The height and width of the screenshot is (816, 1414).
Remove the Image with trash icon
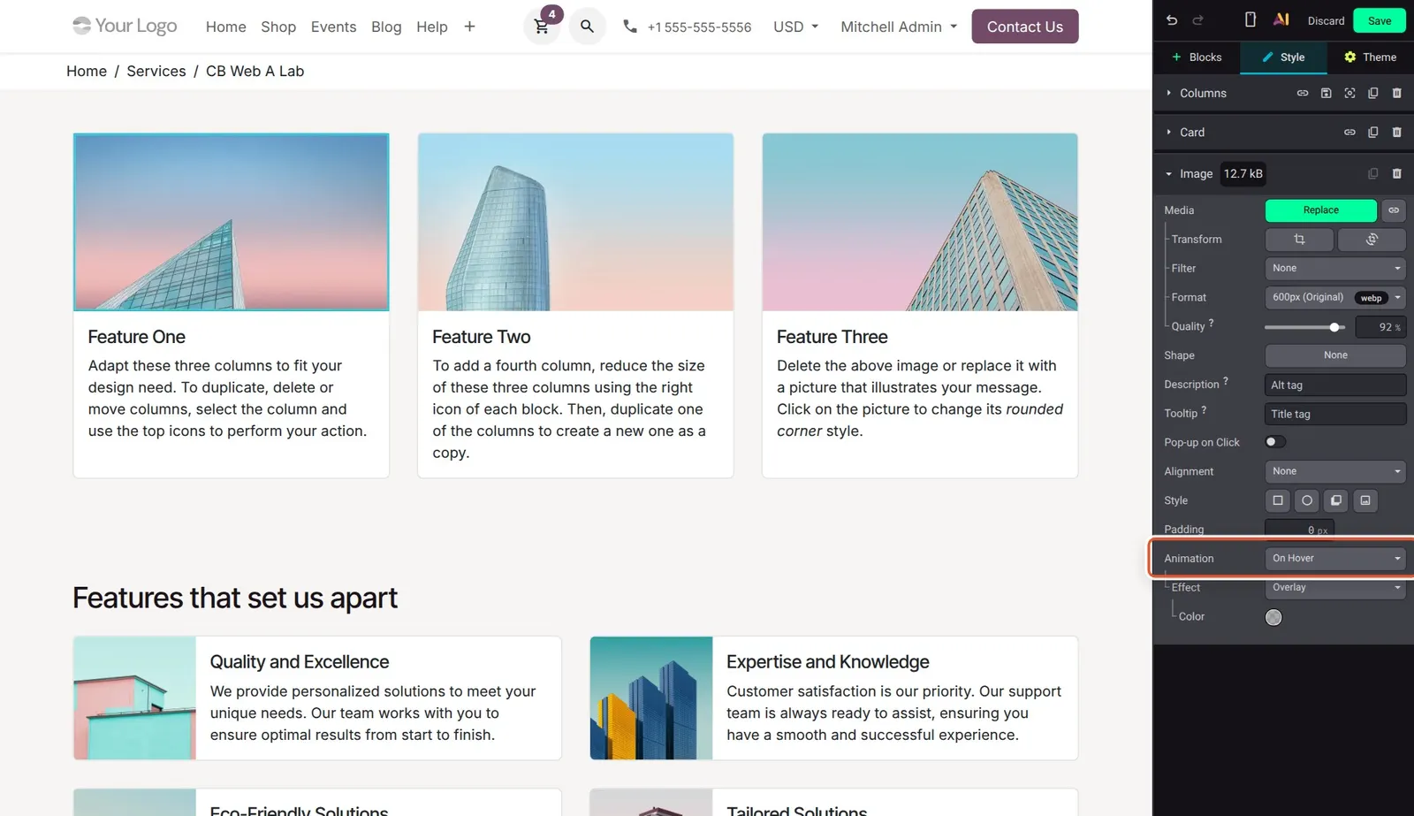pos(1397,173)
